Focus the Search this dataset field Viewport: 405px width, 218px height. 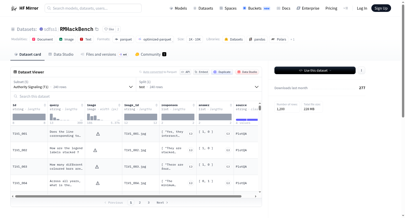click(136, 96)
